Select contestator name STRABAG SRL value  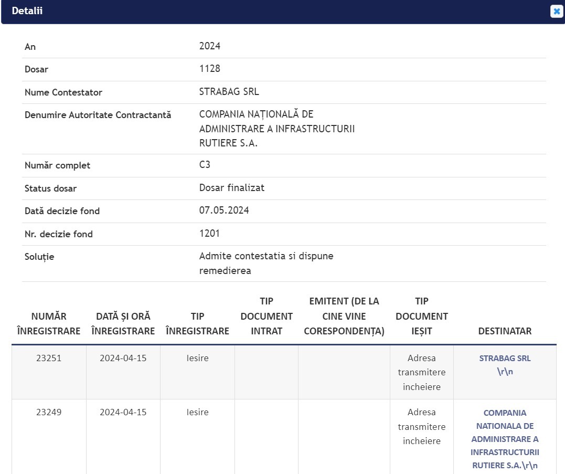pos(229,91)
